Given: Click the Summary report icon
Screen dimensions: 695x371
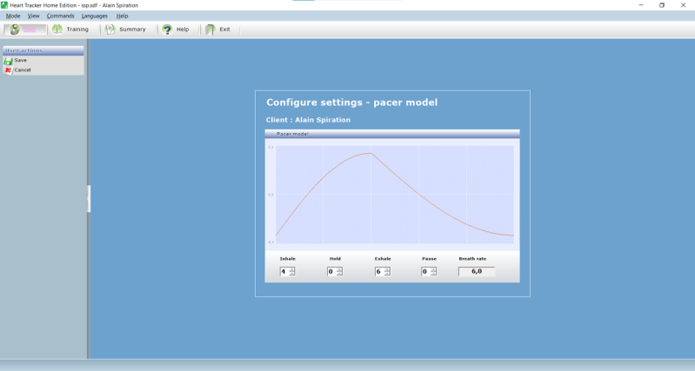Looking at the screenshot, I should tap(110, 30).
